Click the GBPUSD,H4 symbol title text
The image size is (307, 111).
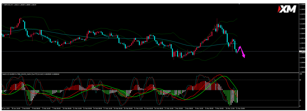pos(8,5)
